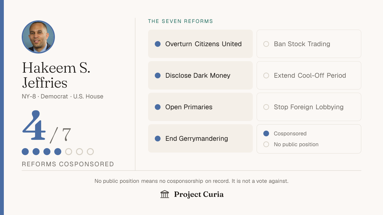Click the last empty progress dot

tap(90, 152)
